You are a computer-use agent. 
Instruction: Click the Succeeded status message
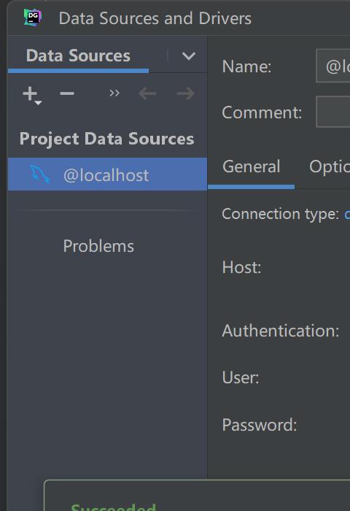click(x=113, y=507)
